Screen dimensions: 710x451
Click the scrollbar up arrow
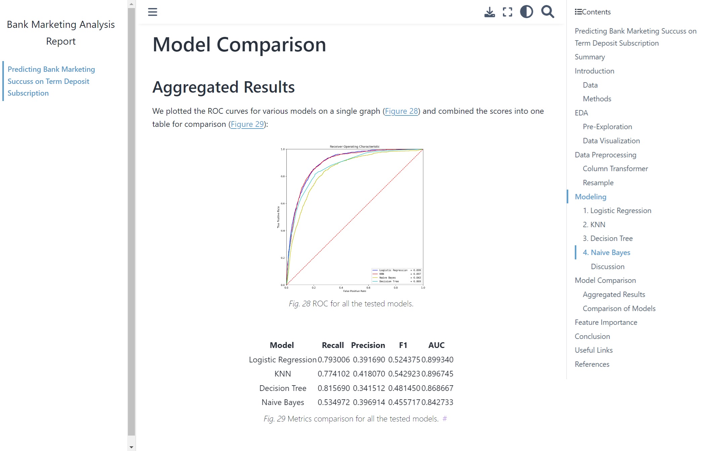(131, 4)
